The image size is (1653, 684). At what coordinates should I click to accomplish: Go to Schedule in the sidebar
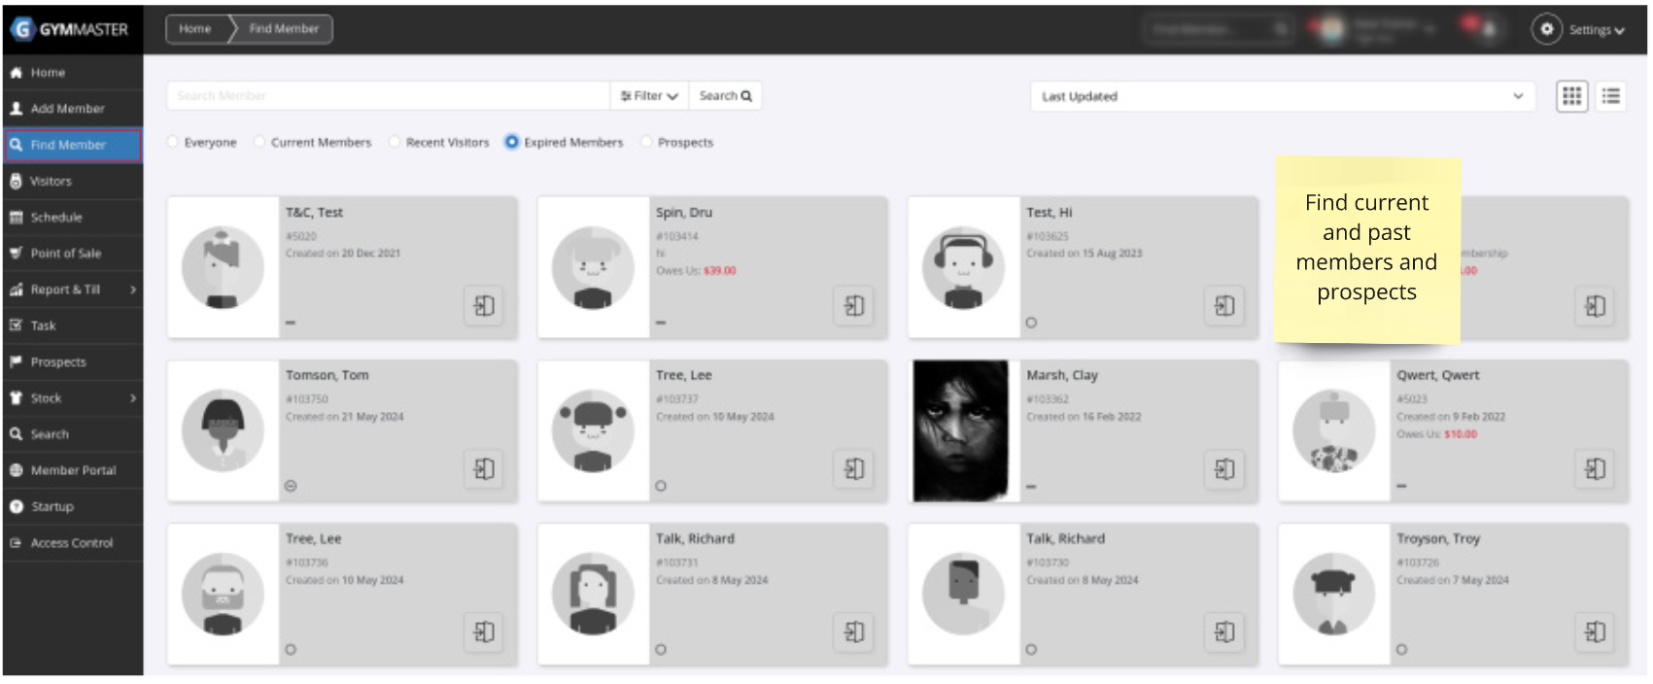[x=56, y=218]
